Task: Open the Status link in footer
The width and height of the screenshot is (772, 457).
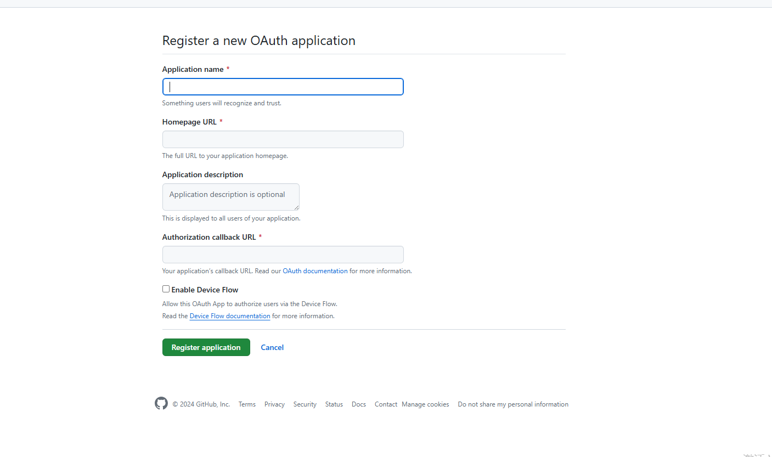Action: click(x=334, y=404)
